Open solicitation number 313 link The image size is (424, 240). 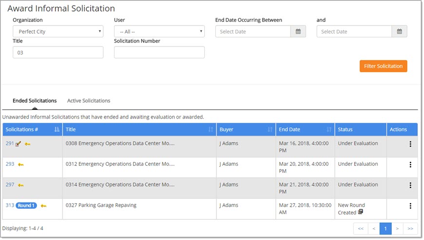click(x=10, y=205)
